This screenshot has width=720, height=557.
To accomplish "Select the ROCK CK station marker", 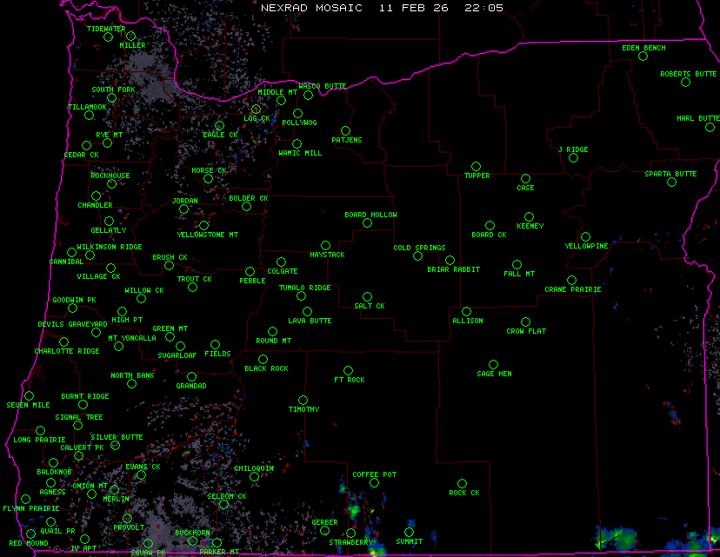I will point(462,483).
